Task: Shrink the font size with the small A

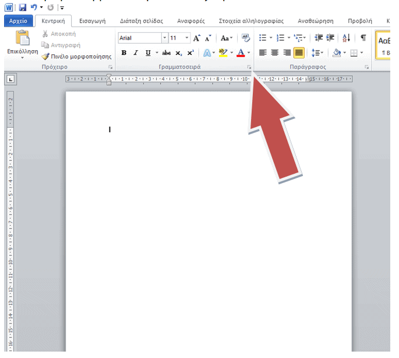Action: [x=208, y=38]
